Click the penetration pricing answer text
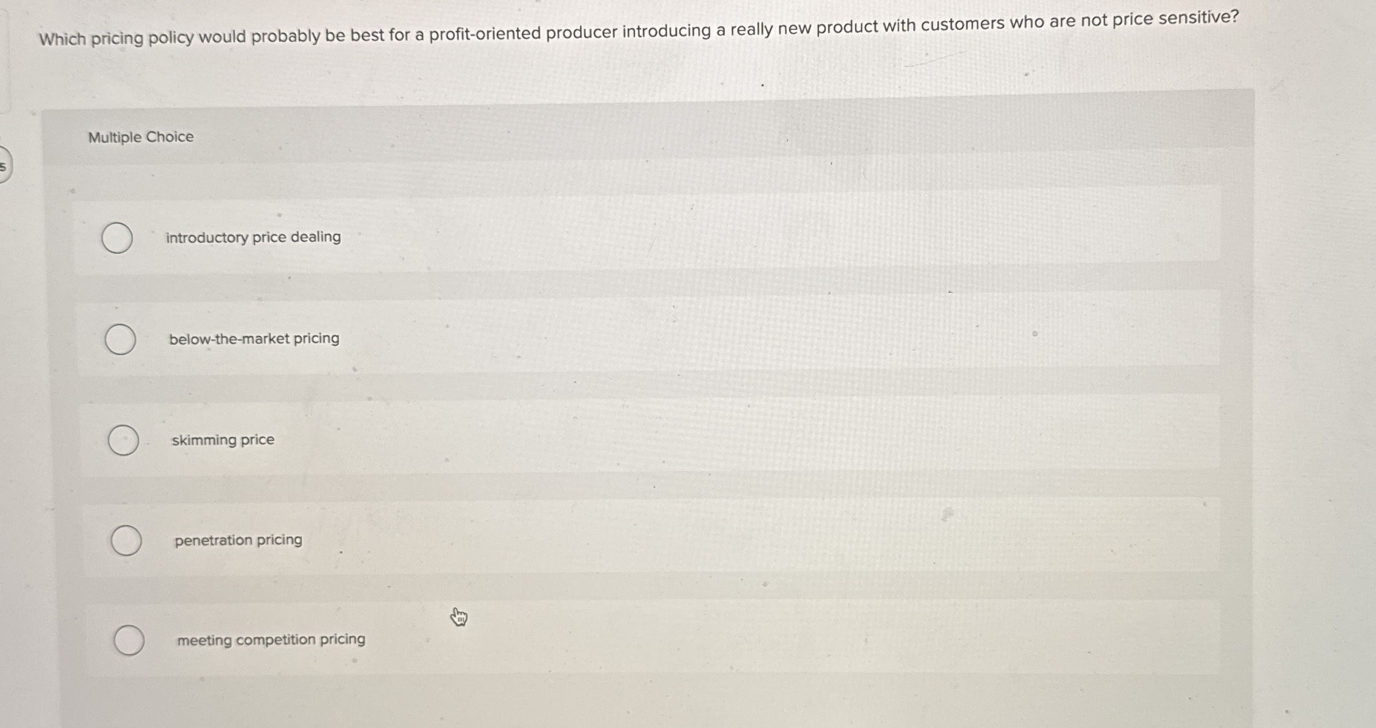This screenshot has height=728, width=1376. [238, 539]
